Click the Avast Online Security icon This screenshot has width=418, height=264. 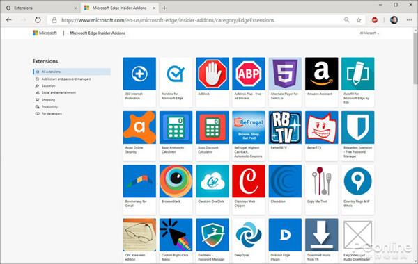[139, 128]
